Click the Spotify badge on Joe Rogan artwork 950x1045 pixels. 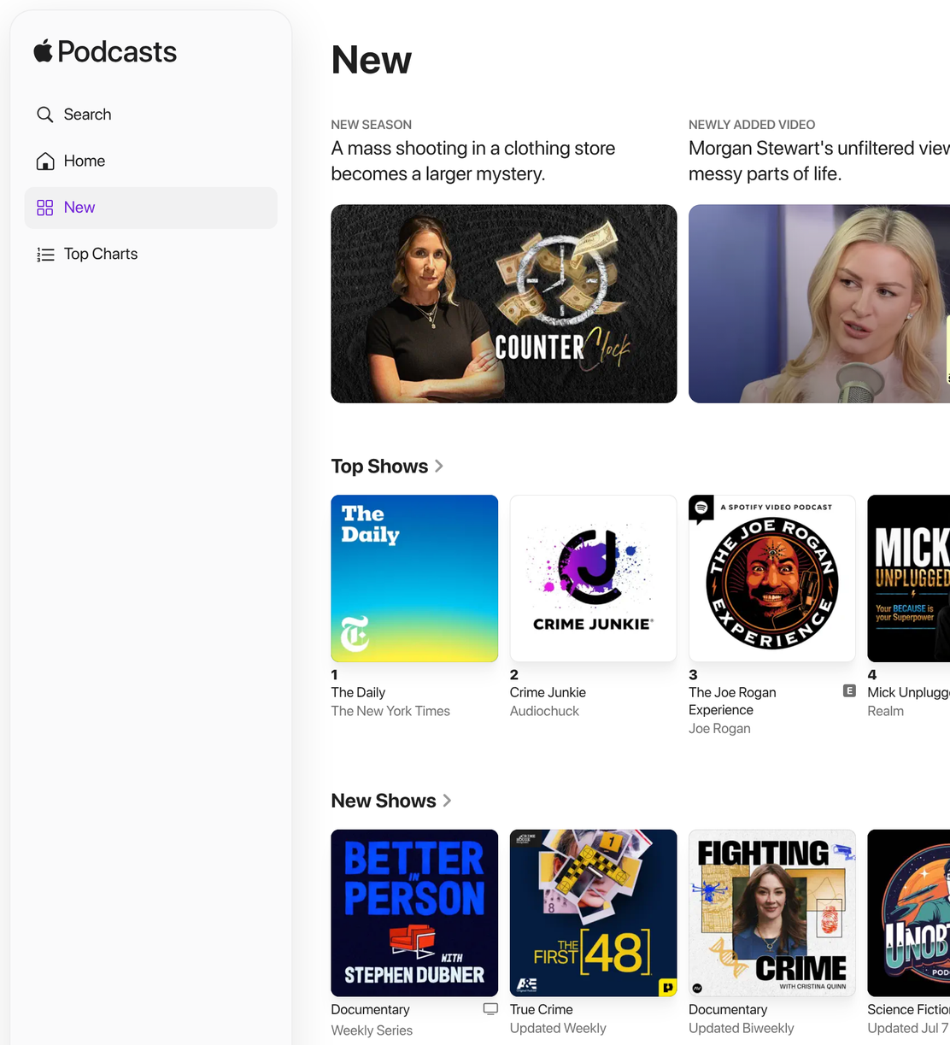(701, 508)
